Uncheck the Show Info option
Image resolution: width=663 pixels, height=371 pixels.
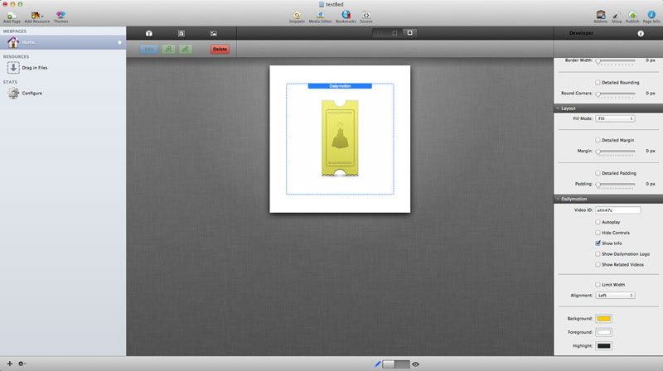[598, 243]
